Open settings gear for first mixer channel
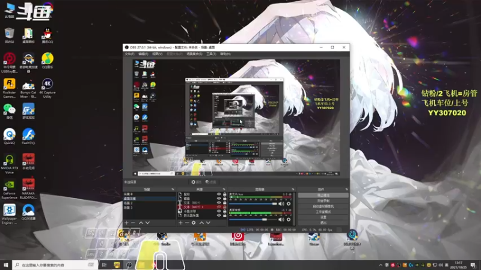 click(x=289, y=203)
